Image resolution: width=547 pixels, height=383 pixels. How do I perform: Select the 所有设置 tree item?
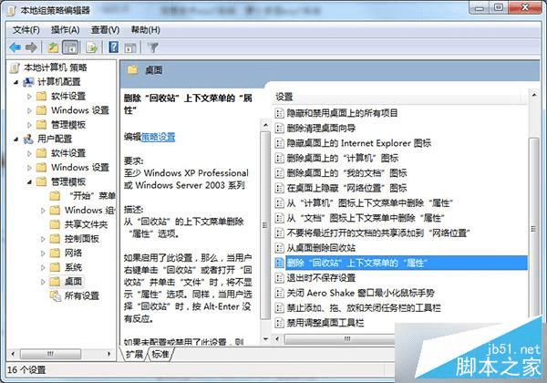tap(82, 296)
